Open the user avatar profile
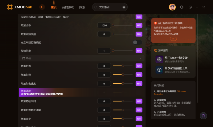Image resolution: width=213 pixels, height=127 pixels. 172,7
